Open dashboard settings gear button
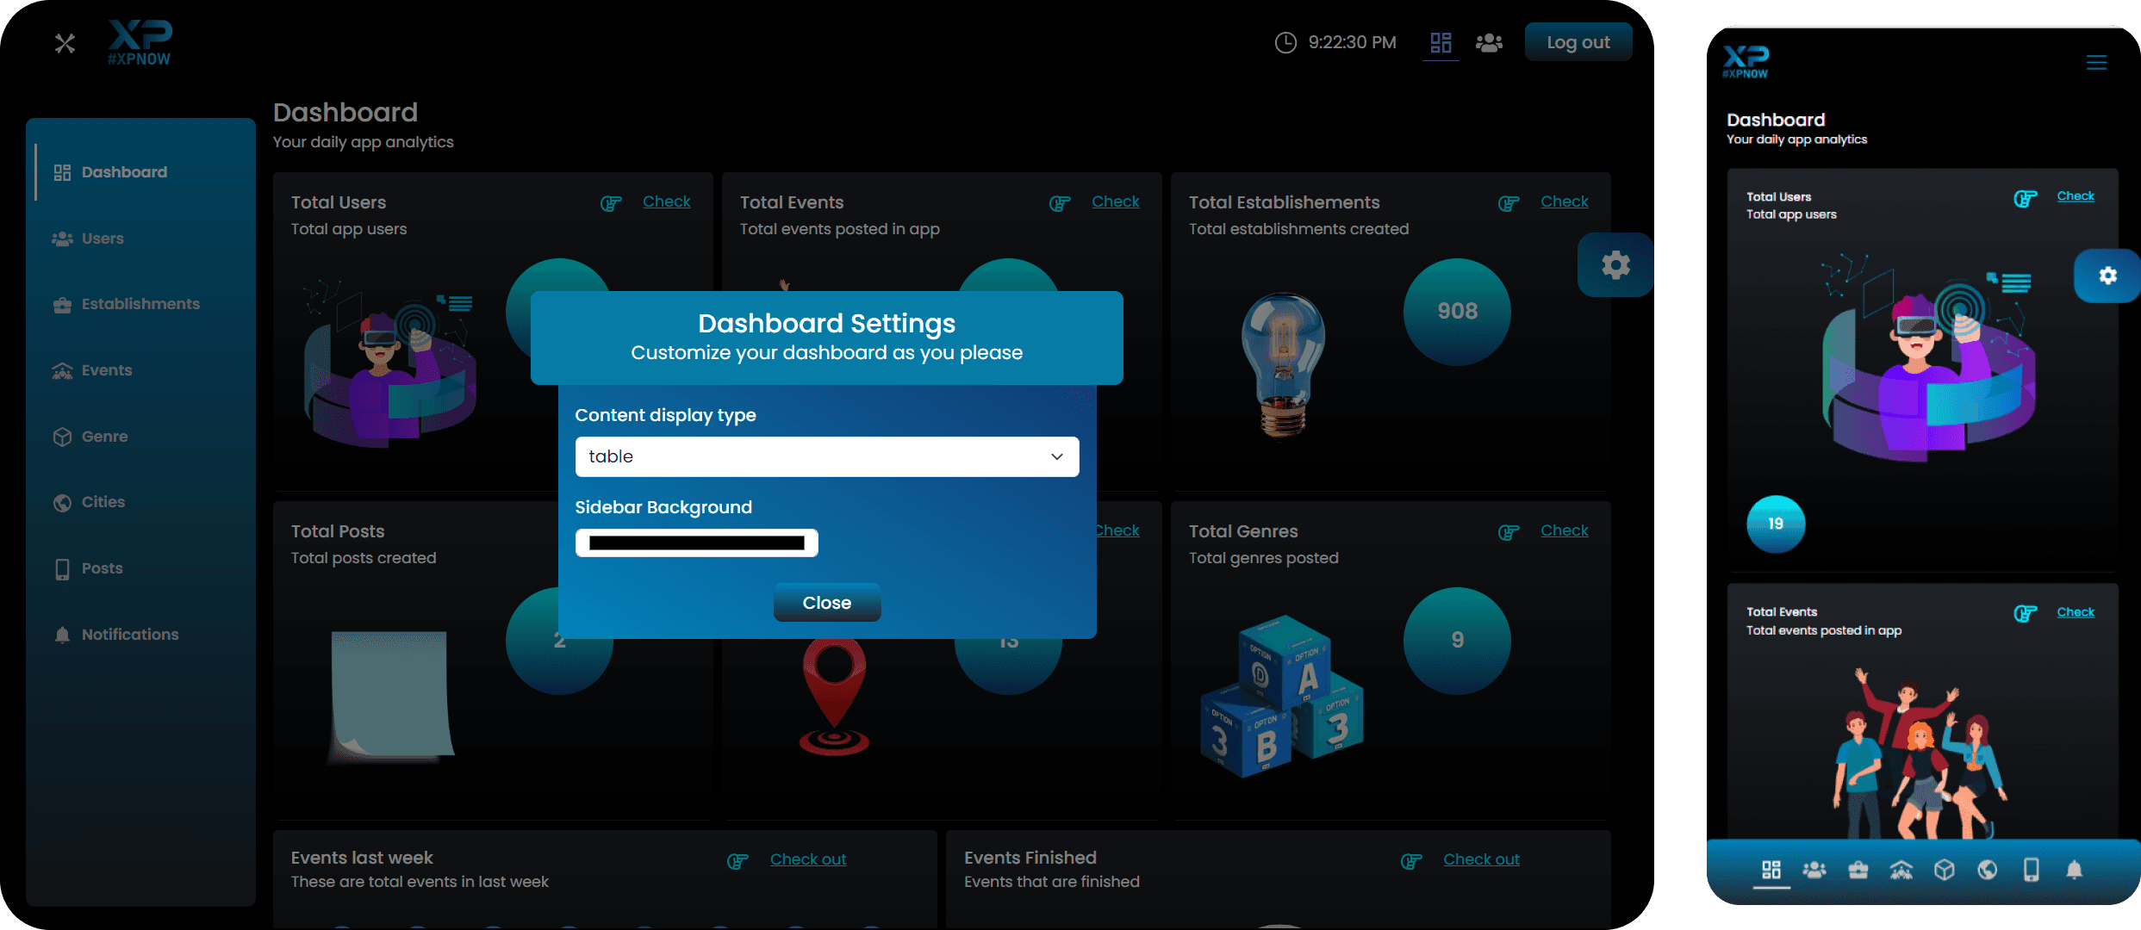Screen dimensions: 2141x930 point(1615,265)
